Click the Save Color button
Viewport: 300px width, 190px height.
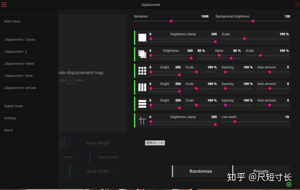click(98, 171)
